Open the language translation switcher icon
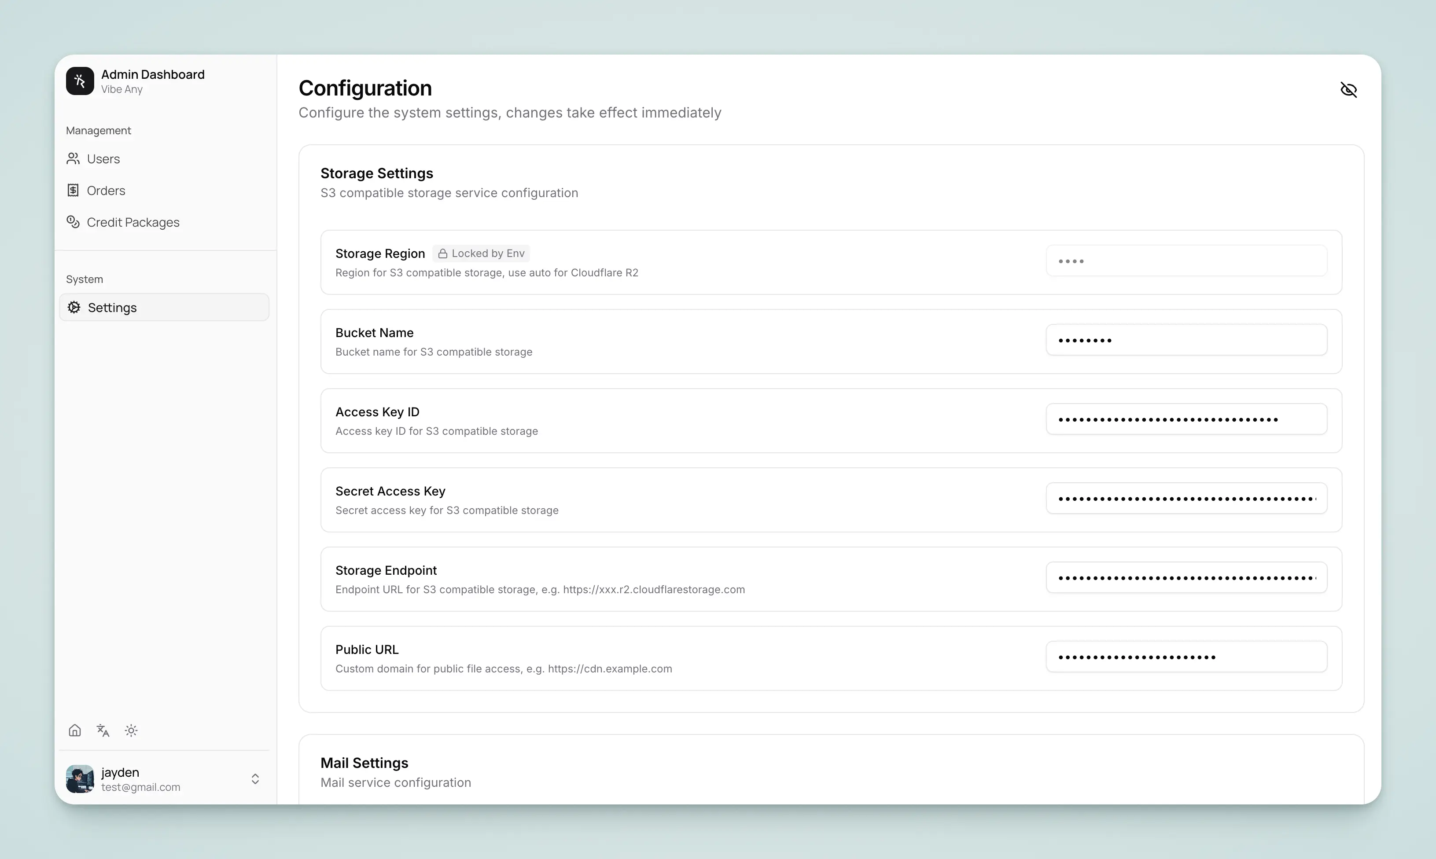The image size is (1436, 859). point(103,731)
